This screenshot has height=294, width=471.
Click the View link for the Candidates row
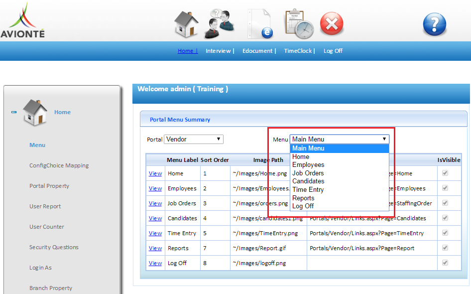pyautogui.click(x=155, y=218)
